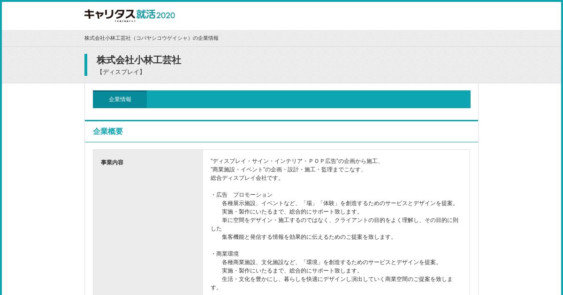Viewport: 563px width, 295px height.
Task: Click the line starting 生活・文化を豊かにし
Action: click(x=332, y=283)
